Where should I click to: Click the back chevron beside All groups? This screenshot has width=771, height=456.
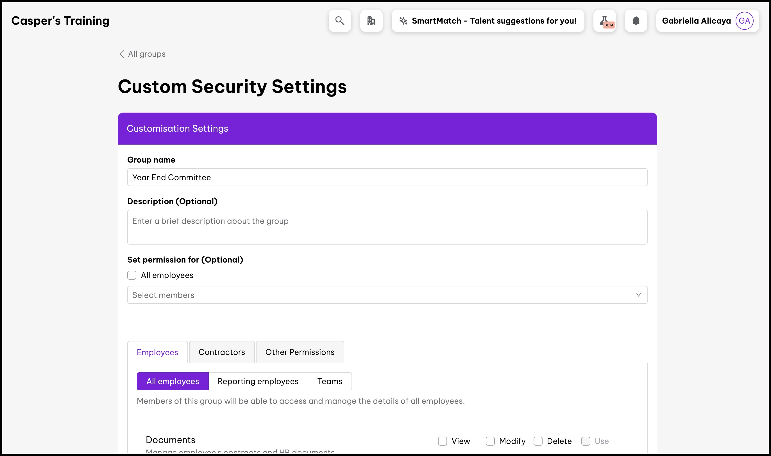pos(122,54)
